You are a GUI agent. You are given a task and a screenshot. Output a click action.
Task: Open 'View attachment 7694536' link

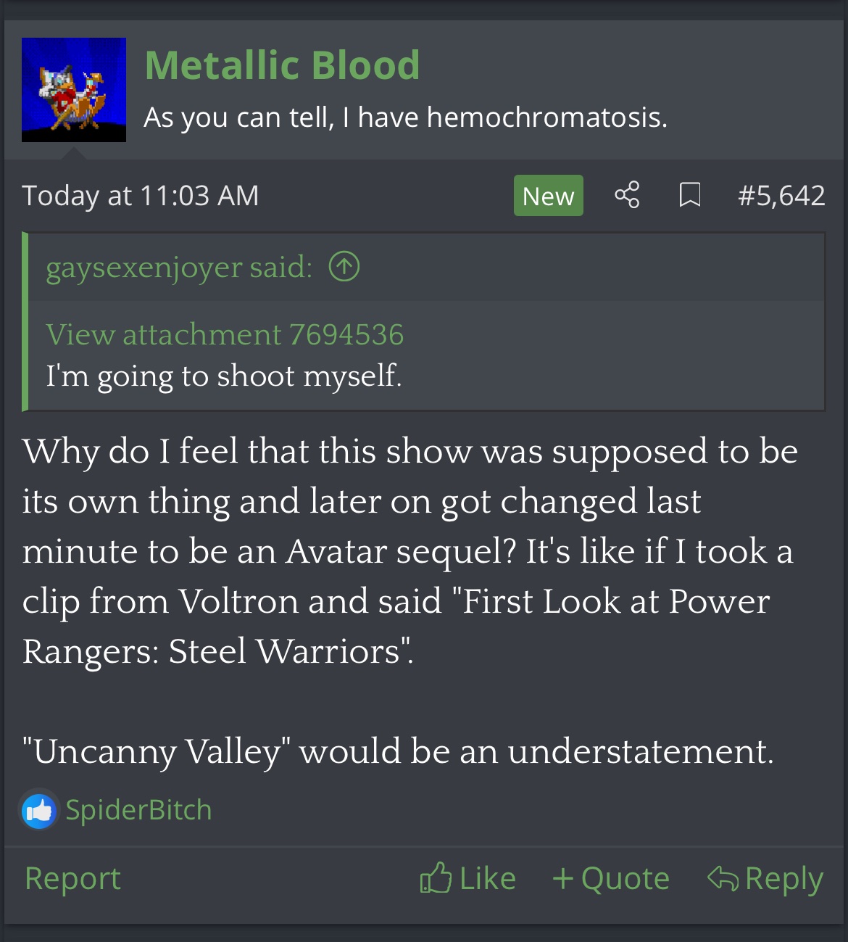pyautogui.click(x=225, y=334)
